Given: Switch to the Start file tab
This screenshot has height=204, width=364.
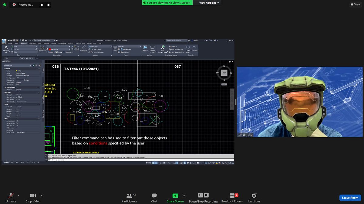Looking at the screenshot, I should point(7,58).
